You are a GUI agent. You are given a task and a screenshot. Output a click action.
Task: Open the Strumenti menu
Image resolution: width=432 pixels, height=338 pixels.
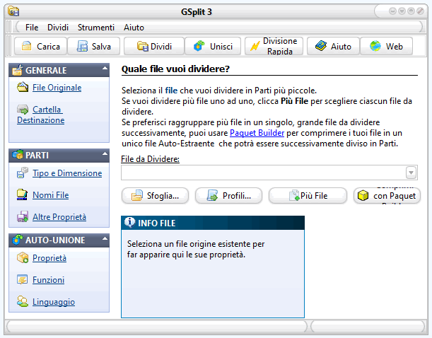96,28
